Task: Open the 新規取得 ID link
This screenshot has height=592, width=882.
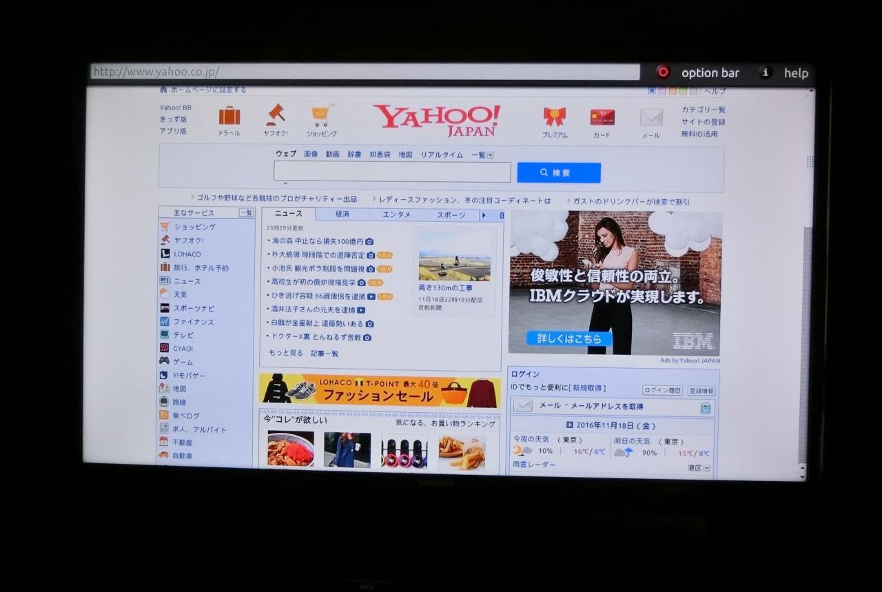Action: click(x=588, y=388)
